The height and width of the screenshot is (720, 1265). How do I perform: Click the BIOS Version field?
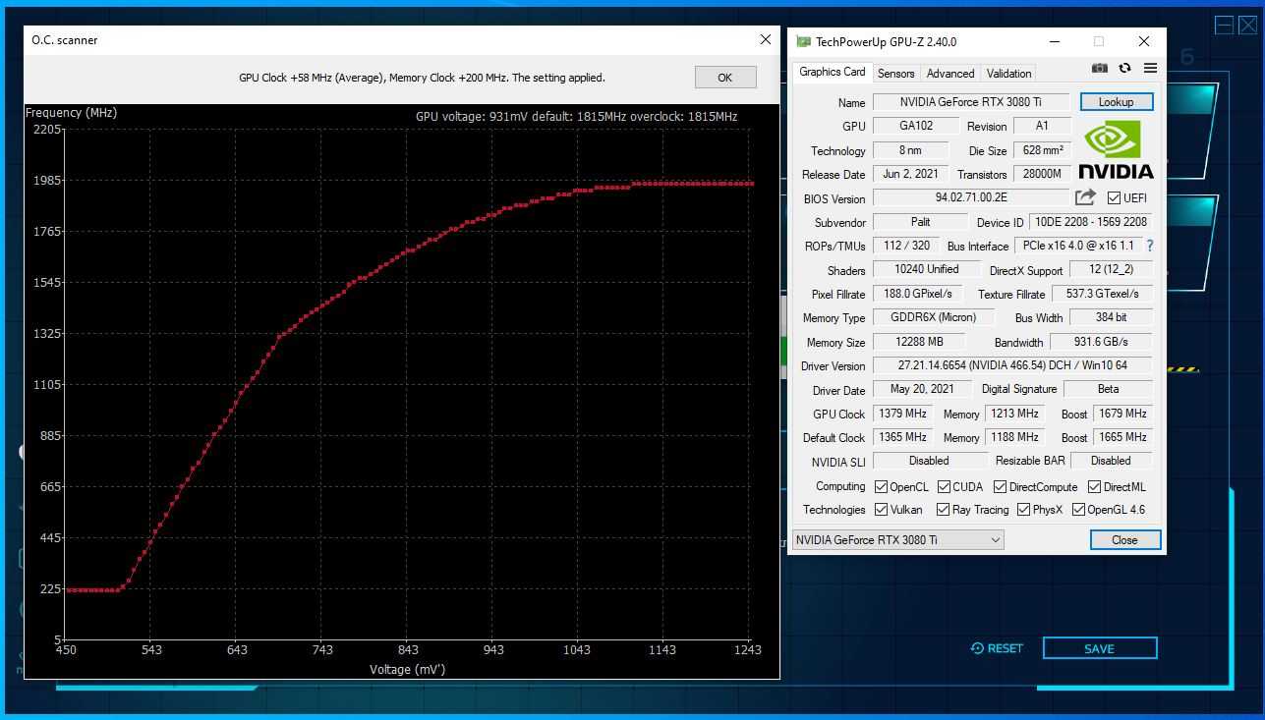970,197
